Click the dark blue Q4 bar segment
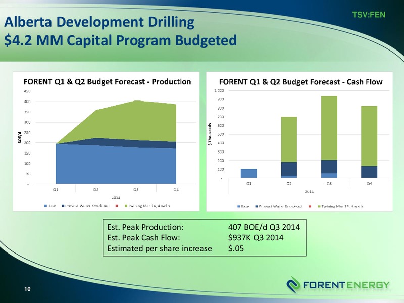Image resolution: width=404 pixels, height=303 pixels. pos(369,172)
